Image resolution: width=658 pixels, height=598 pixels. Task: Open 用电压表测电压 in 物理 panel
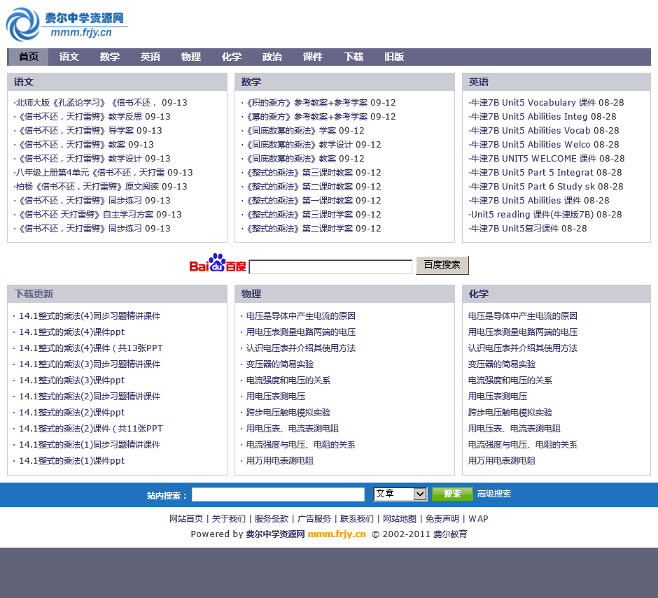276,397
